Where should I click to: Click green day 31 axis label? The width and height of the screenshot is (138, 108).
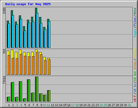(x=129, y=105)
